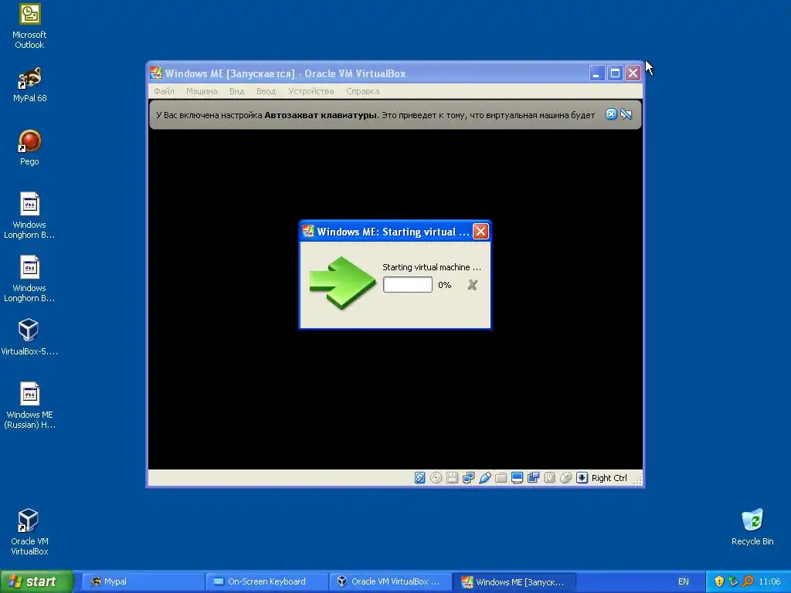Click the security shield tray icon
Screen dimensions: 791x593
(719, 581)
